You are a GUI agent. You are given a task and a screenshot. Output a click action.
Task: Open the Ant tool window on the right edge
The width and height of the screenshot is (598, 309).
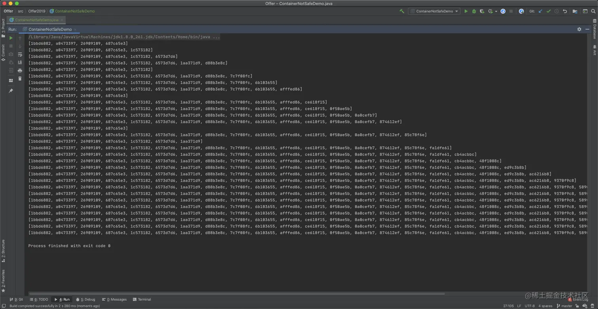click(x=594, y=50)
